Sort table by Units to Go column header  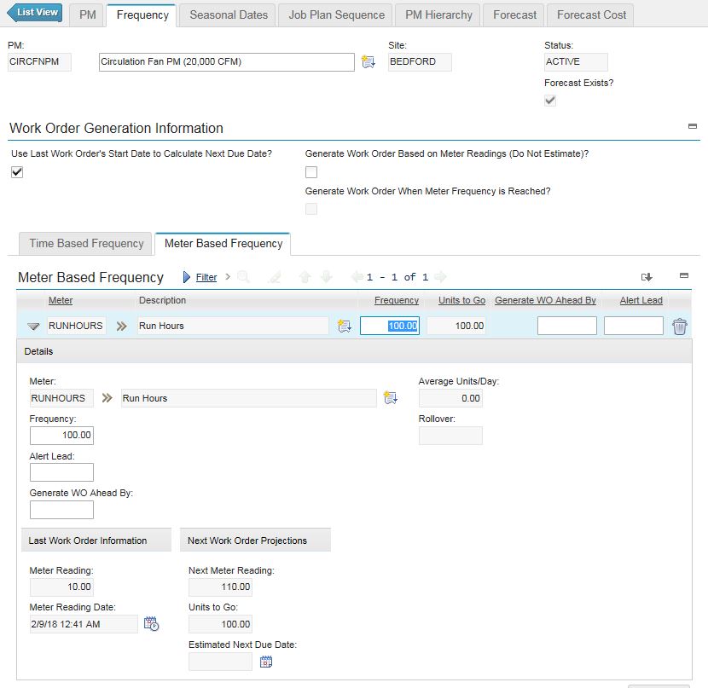pyautogui.click(x=461, y=300)
